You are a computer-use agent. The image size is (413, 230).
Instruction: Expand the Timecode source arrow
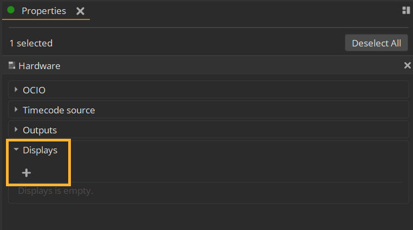[16, 110]
